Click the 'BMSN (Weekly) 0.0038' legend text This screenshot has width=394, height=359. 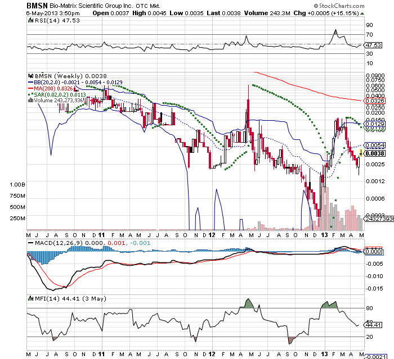pyautogui.click(x=70, y=76)
